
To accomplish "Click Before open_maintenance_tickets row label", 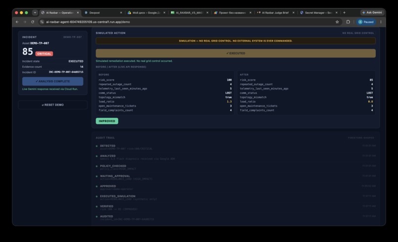I will [117, 106].
